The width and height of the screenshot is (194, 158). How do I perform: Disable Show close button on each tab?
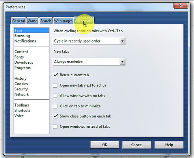pos(55,116)
